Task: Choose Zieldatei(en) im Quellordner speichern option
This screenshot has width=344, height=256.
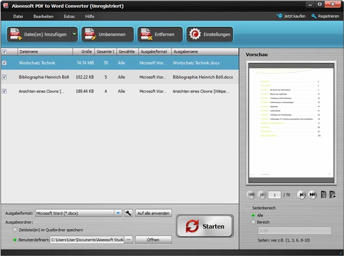Action: [x=15, y=229]
